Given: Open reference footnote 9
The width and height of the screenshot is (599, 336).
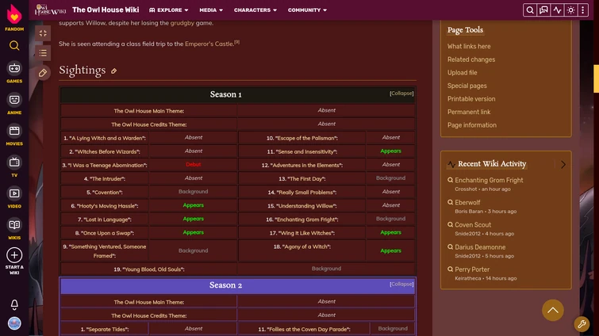Looking at the screenshot, I should 237,42.
